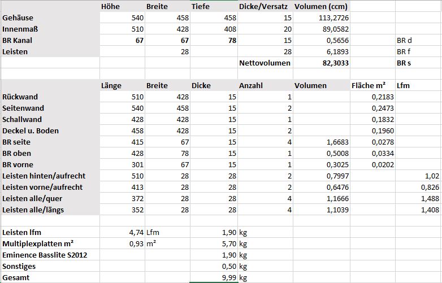The width and height of the screenshot is (442, 283).
Task: Click Leisten vorne/aufrecht Länge cell 413
Action: pyautogui.click(x=122, y=187)
